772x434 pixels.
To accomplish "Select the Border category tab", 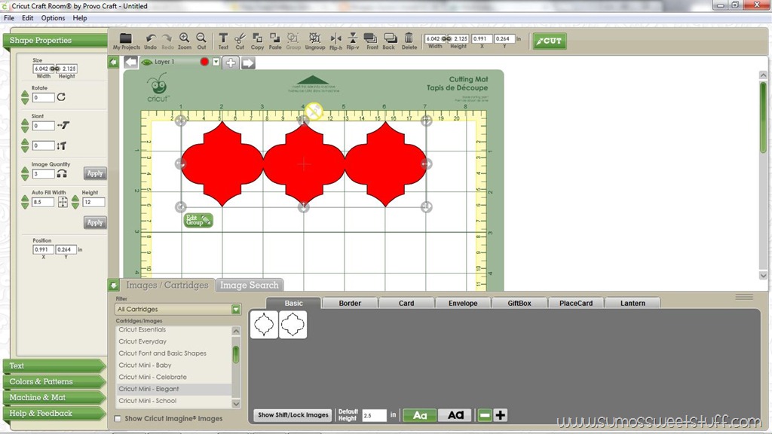I will pyautogui.click(x=350, y=303).
